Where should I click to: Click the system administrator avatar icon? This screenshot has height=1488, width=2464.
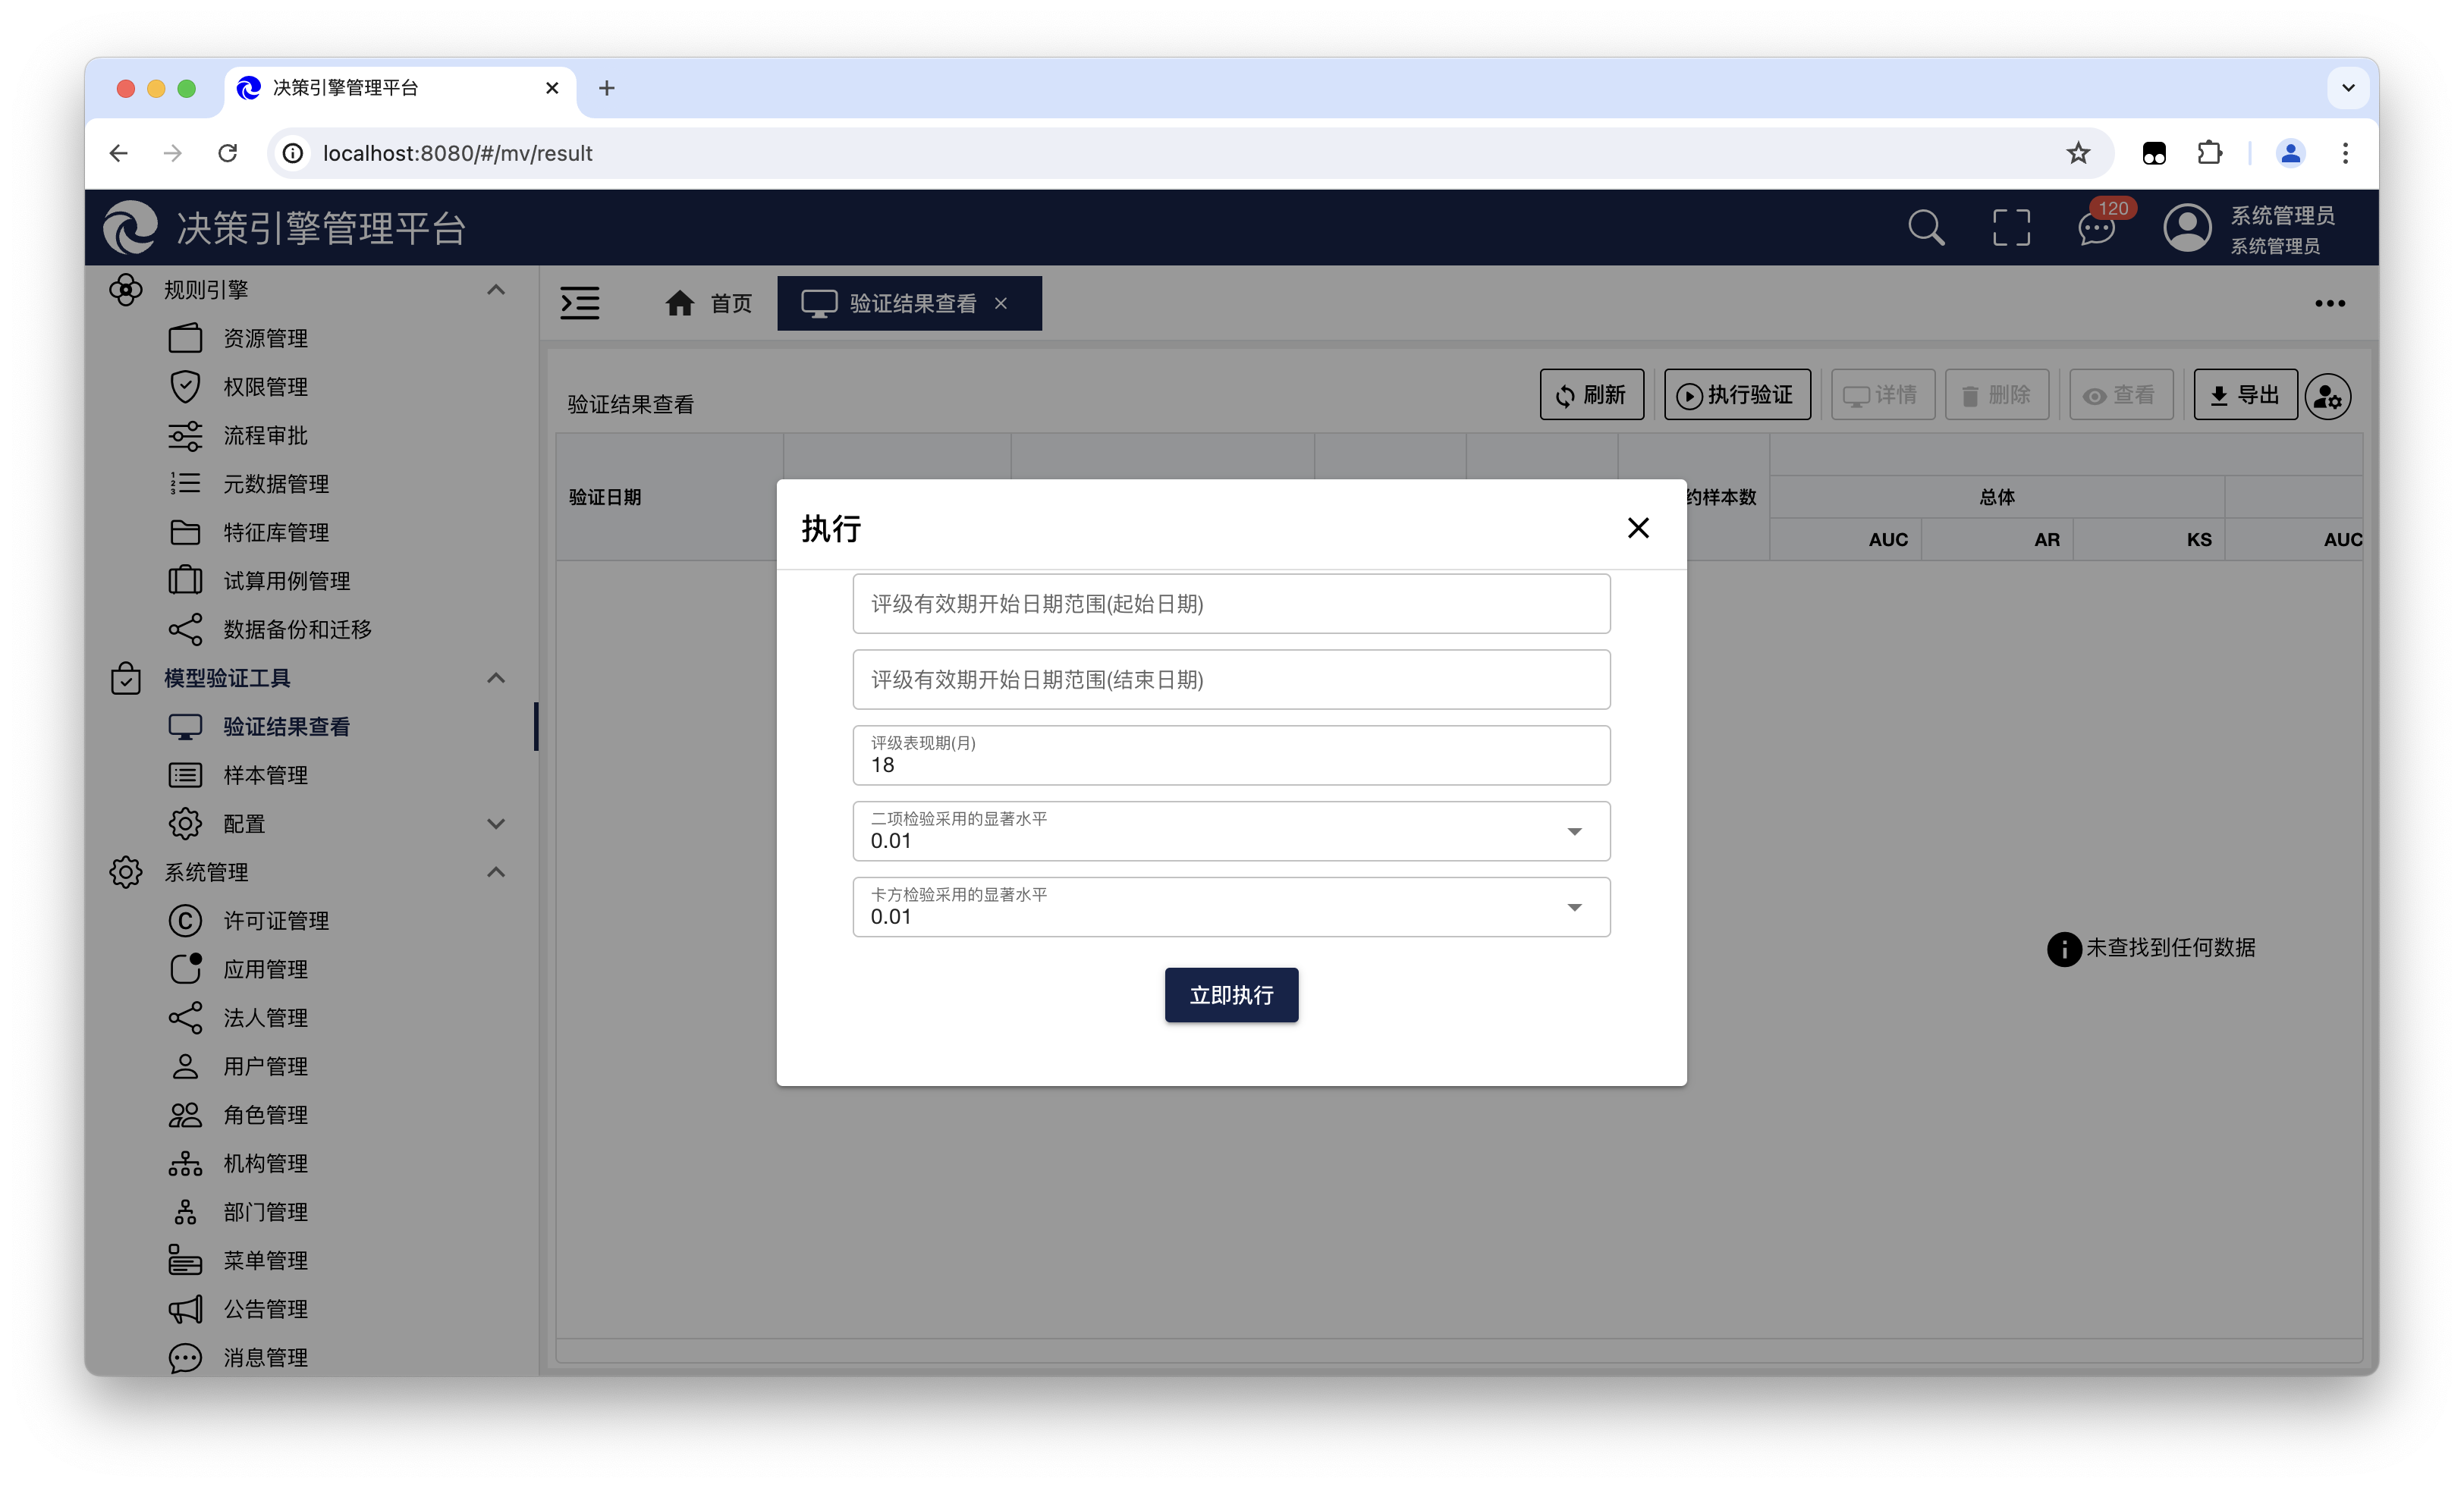pyautogui.click(x=2187, y=228)
